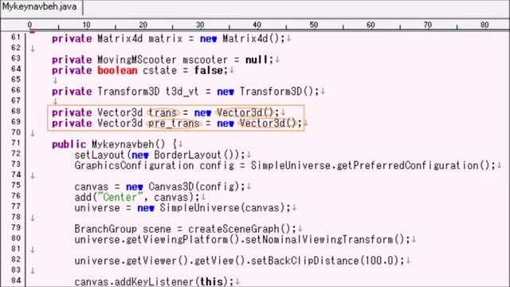
Task: Click ruler mark 10
Action: 87,25
